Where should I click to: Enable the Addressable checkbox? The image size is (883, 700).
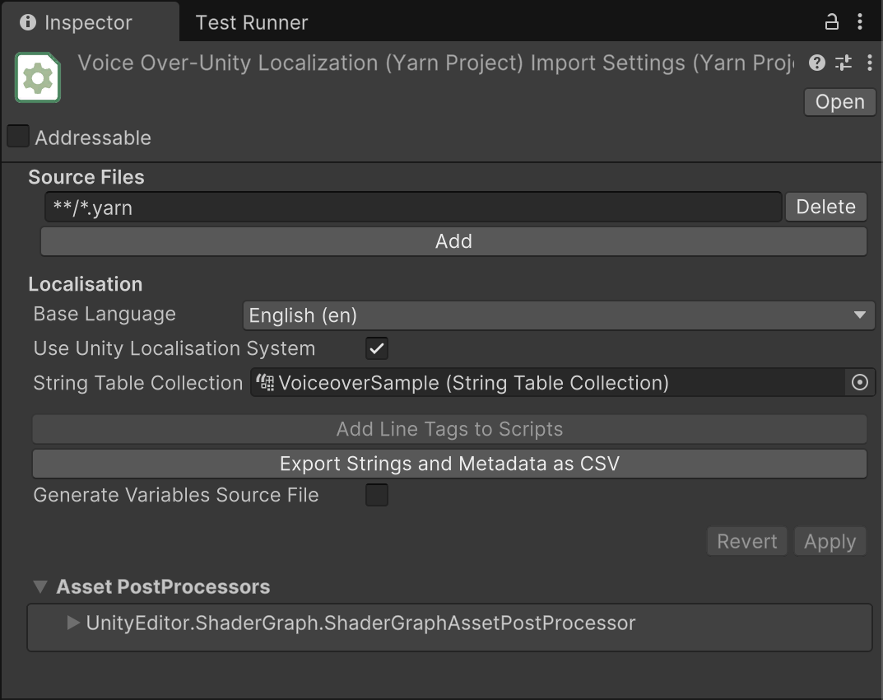[x=17, y=136]
